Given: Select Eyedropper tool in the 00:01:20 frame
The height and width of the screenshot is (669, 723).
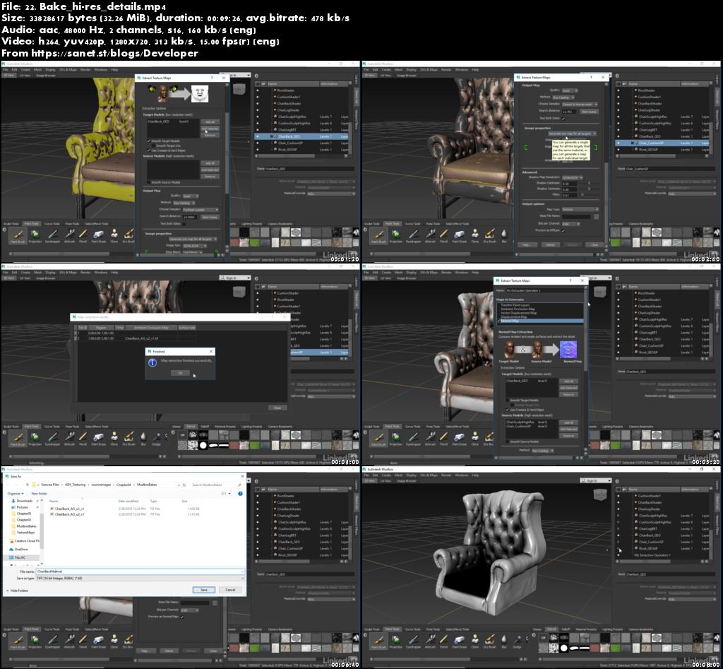Looking at the screenshot, I should tap(52, 235).
